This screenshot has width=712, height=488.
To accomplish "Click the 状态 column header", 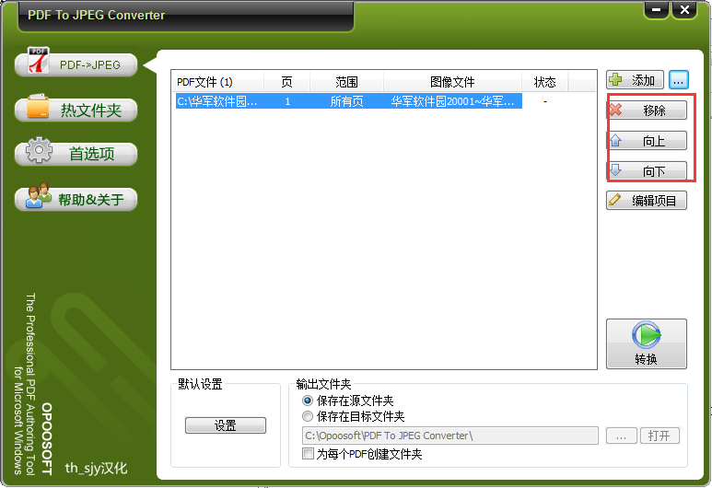I will pos(544,82).
